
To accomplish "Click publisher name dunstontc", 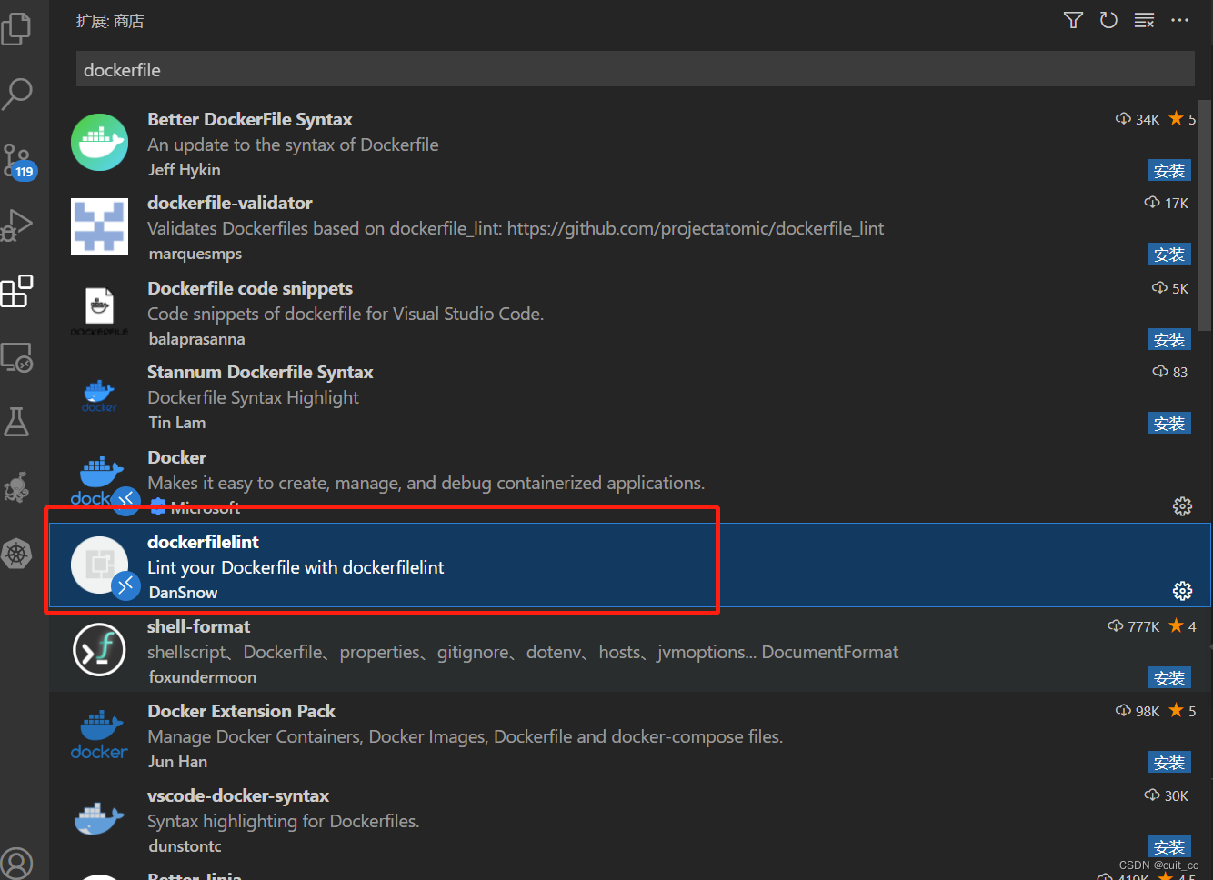I will [185, 846].
